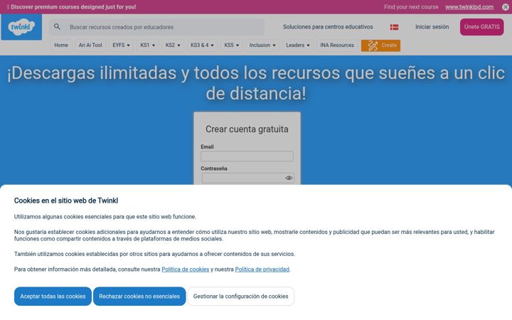Open Gestionar la configuración de cookies
This screenshot has width=512, height=320.
click(240, 296)
